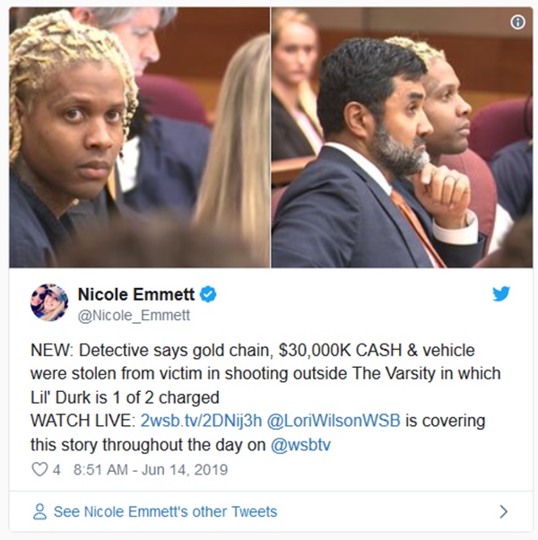Open the 2wsb.tv/2DNij3h link
Viewport: 538px width, 540px height.
(x=201, y=421)
